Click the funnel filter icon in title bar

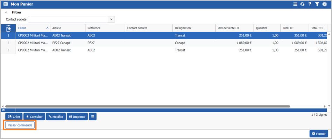[x=317, y=4]
